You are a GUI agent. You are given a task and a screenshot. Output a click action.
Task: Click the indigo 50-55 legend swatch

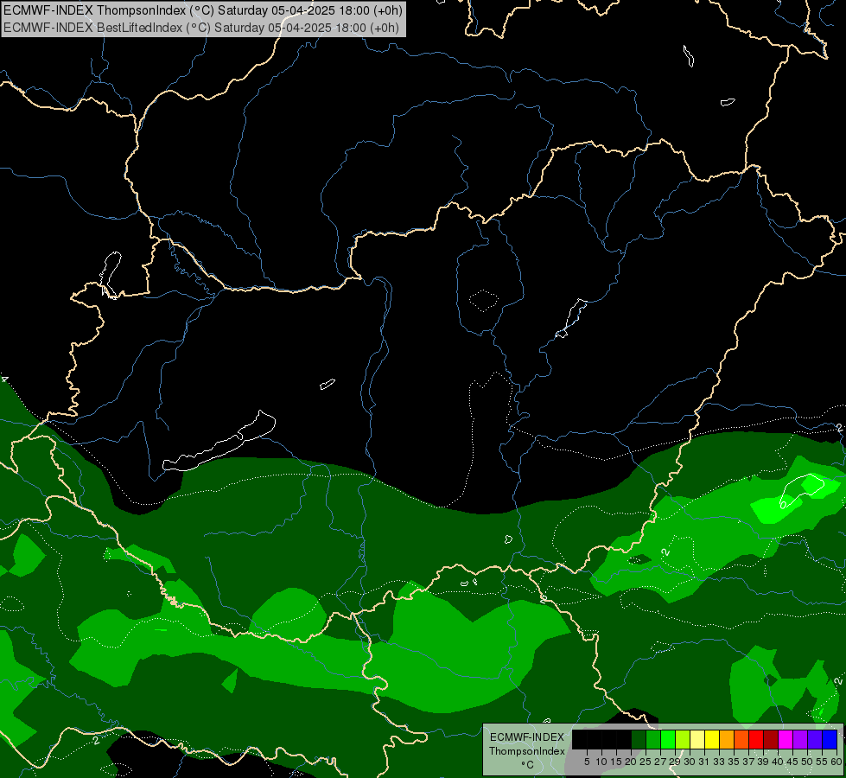pyautogui.click(x=815, y=739)
